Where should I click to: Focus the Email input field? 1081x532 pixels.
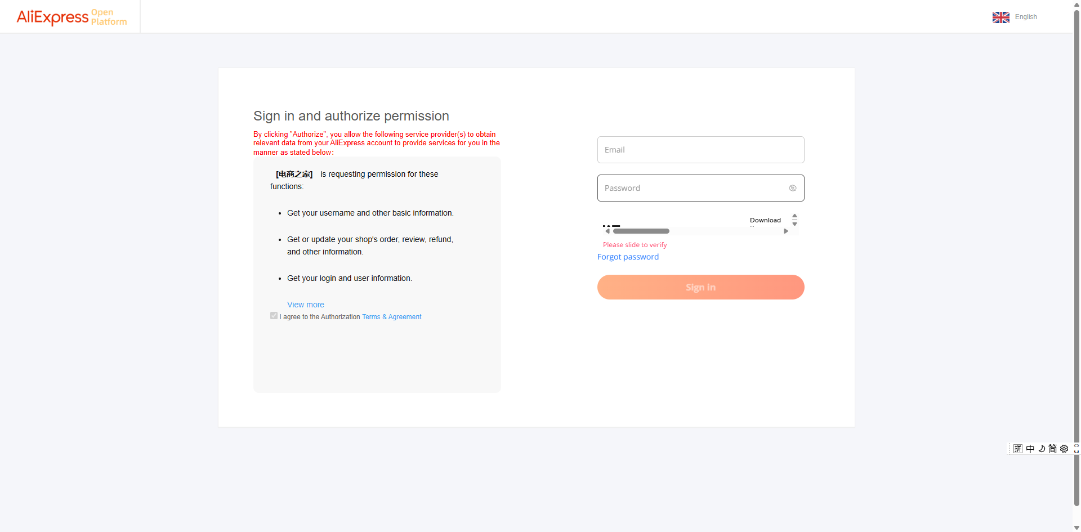pyautogui.click(x=700, y=150)
